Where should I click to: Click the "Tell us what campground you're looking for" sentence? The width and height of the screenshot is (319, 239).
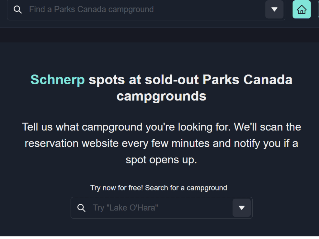[126, 127]
